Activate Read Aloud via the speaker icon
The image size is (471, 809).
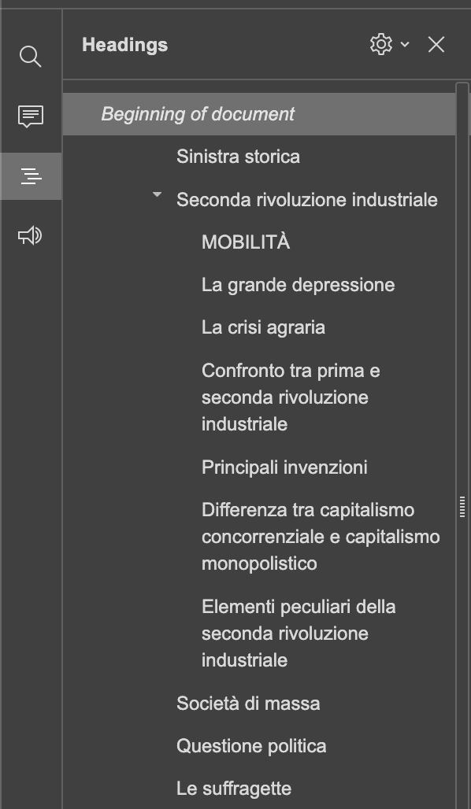[x=31, y=235]
